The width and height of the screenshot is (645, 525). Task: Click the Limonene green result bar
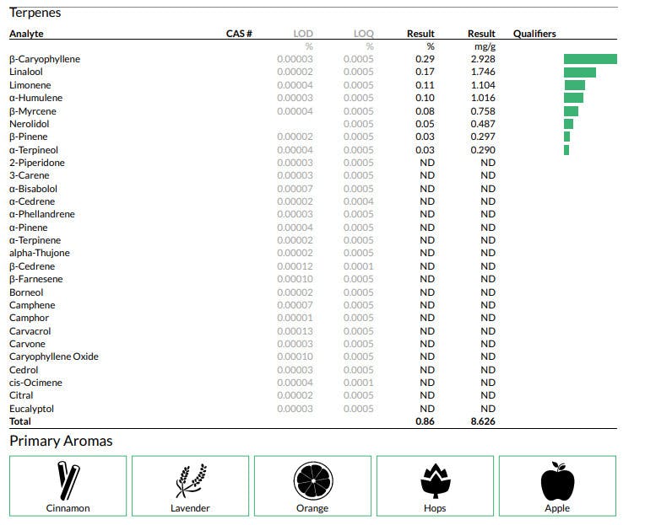click(574, 85)
